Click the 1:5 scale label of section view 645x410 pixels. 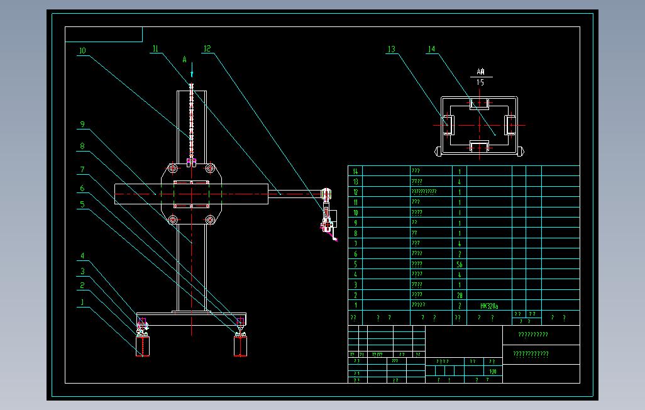click(480, 82)
